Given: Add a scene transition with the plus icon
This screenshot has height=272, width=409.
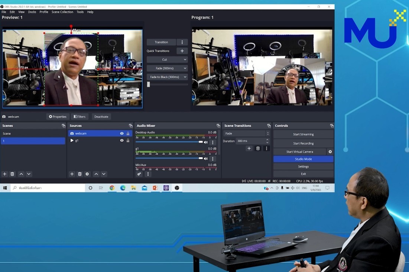Looking at the screenshot, I should pyautogui.click(x=249, y=148).
